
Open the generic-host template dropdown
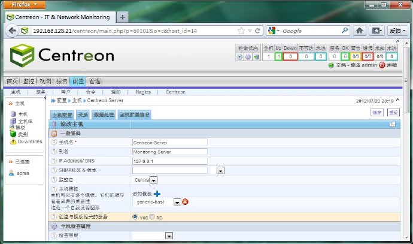coord(177,202)
